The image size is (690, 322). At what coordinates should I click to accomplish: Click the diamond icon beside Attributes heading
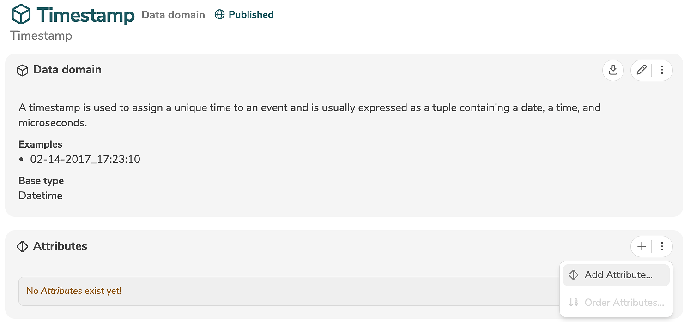coord(22,247)
